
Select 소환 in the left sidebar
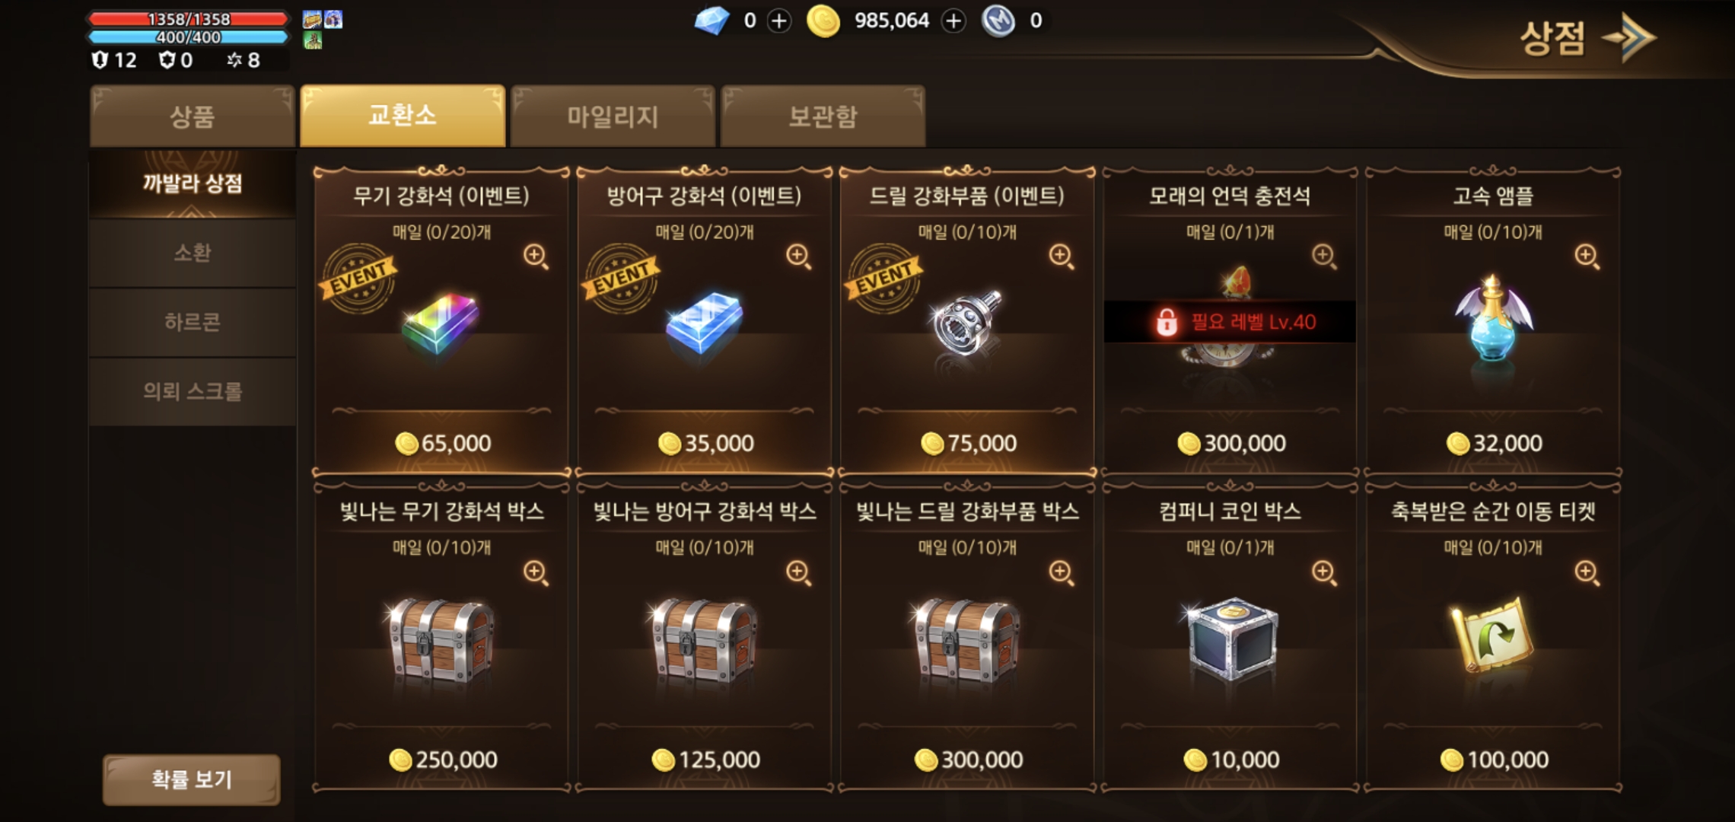tap(192, 253)
